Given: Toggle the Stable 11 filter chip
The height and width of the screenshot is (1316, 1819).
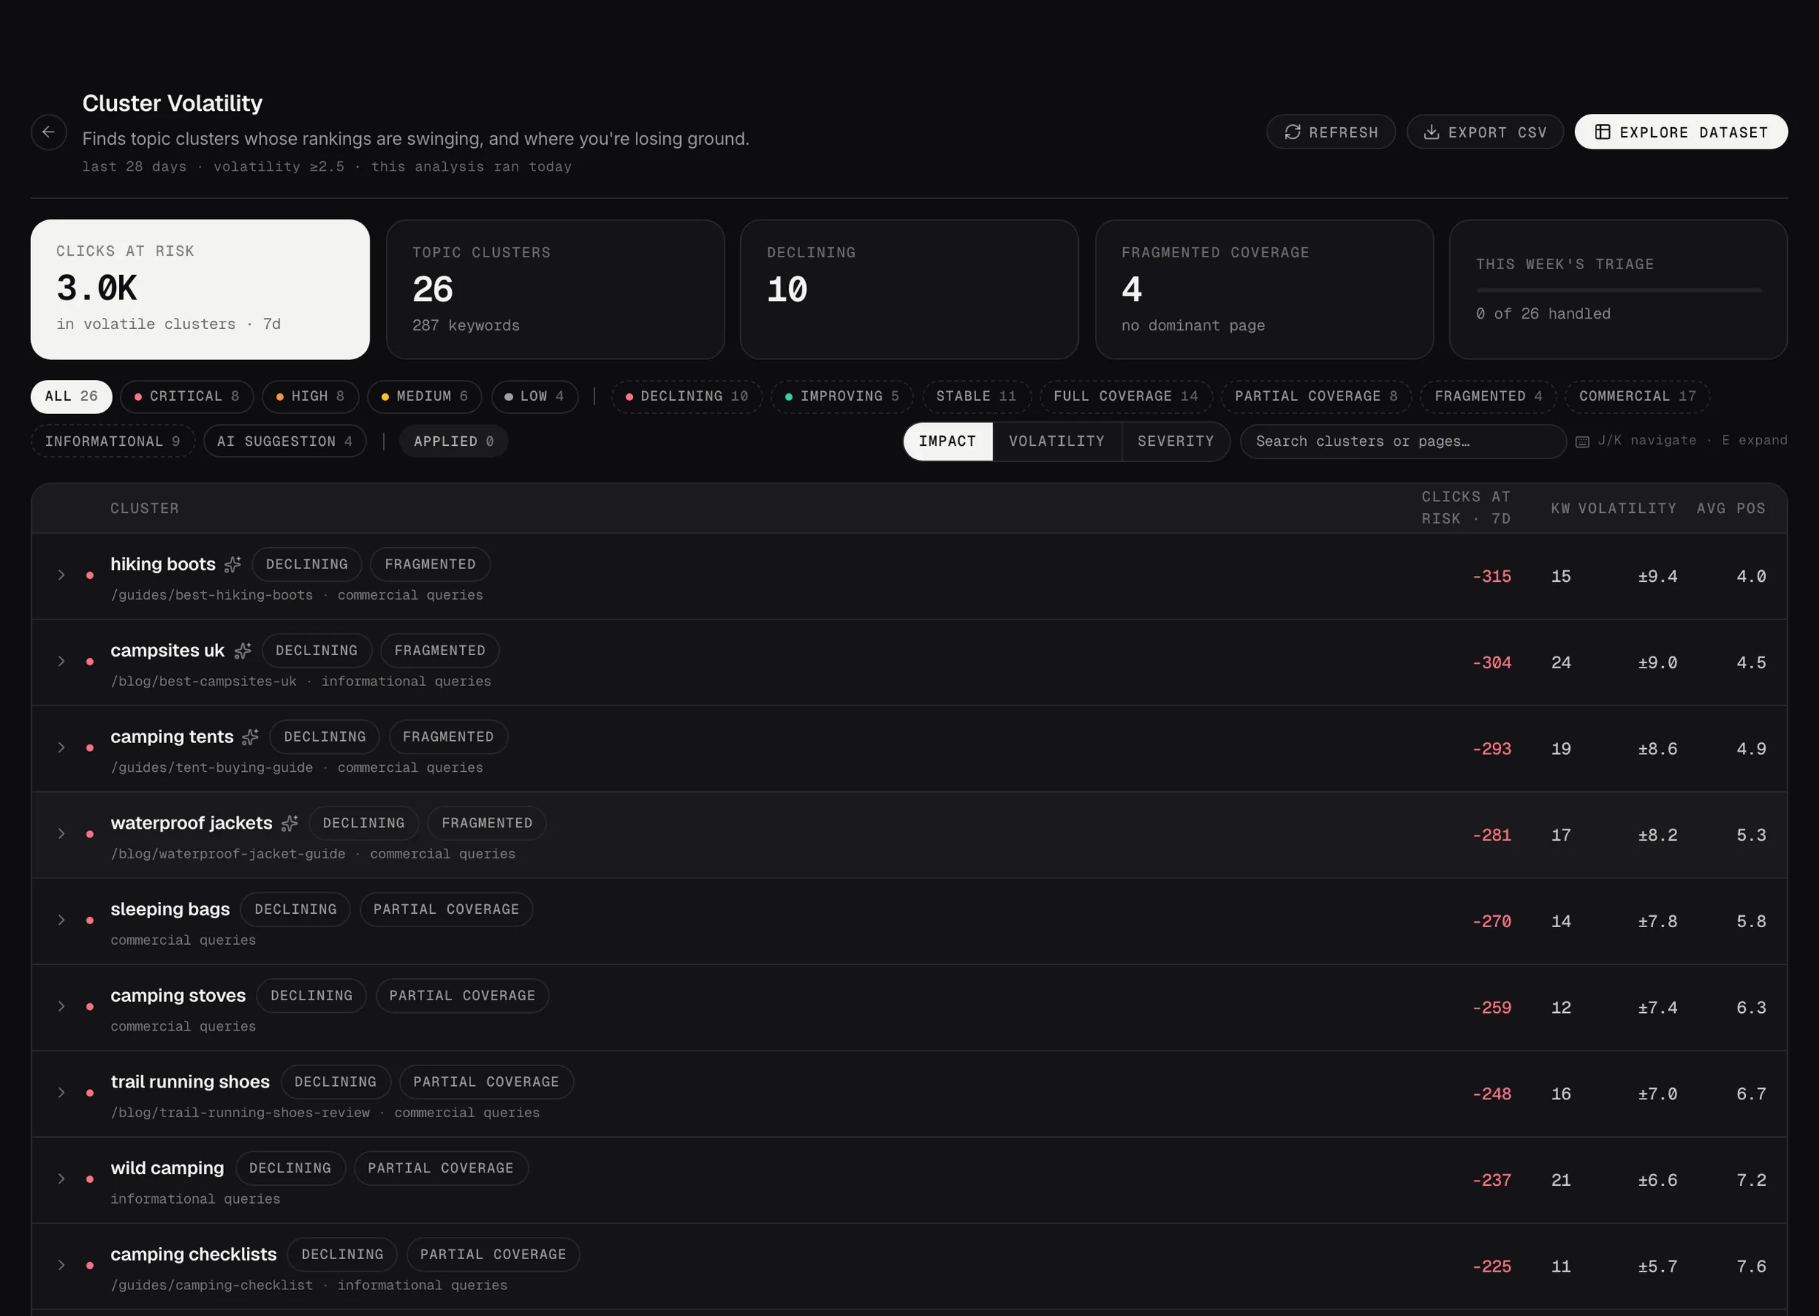Looking at the screenshot, I should coord(976,396).
